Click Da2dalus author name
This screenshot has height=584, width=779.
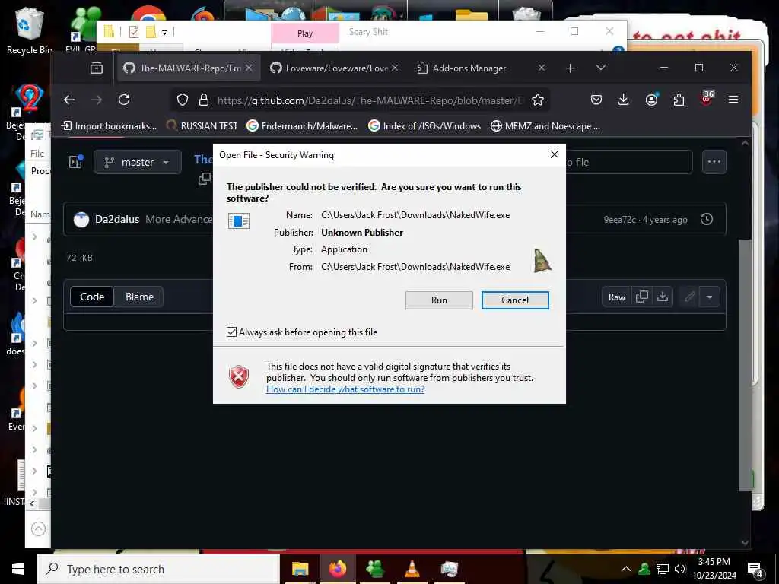117,219
